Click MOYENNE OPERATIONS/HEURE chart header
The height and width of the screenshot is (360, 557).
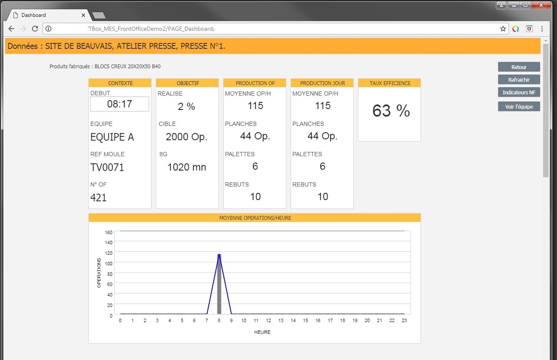tap(255, 218)
